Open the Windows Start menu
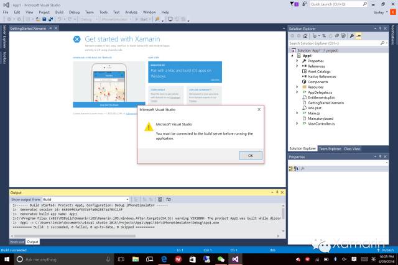This screenshot has width=398, height=265. (x=7, y=259)
